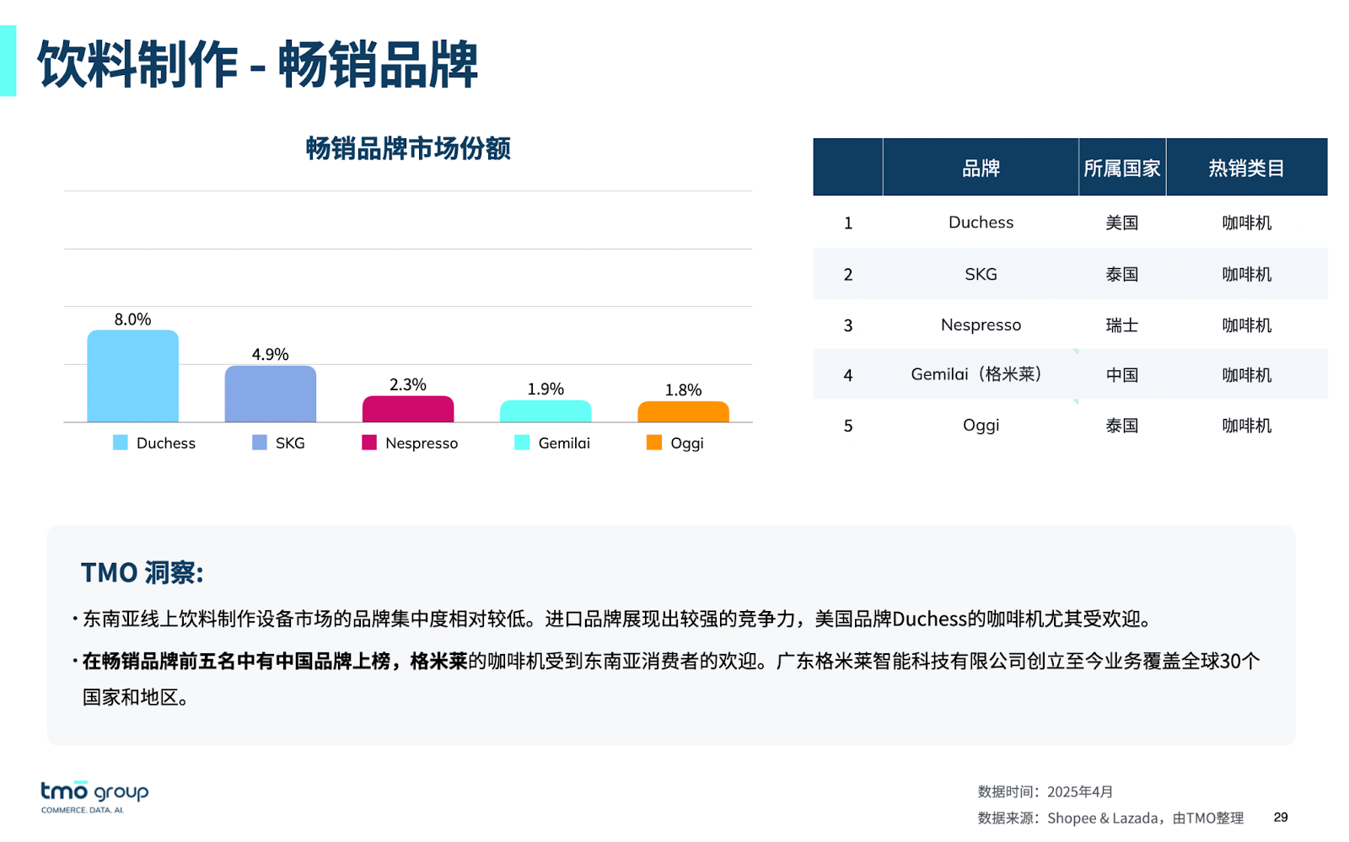
Task: Click 泰国 in the Oggi row
Action: [x=1122, y=426]
